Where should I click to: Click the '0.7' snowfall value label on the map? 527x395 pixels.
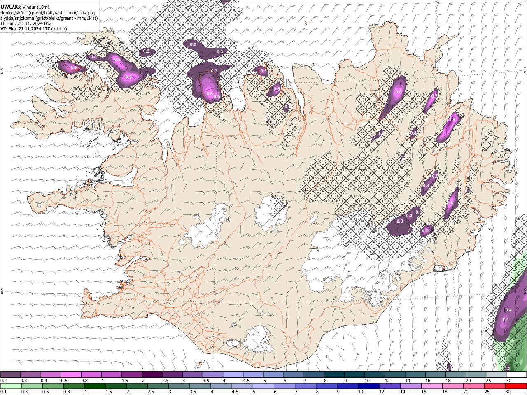pos(434,96)
